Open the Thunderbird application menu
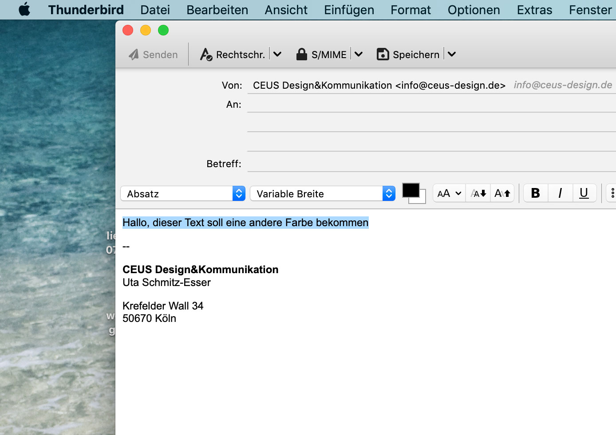Screen dimensions: 616x435 (86, 10)
